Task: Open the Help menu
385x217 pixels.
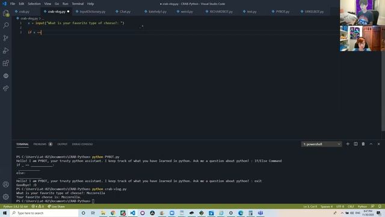Action: 91,4
